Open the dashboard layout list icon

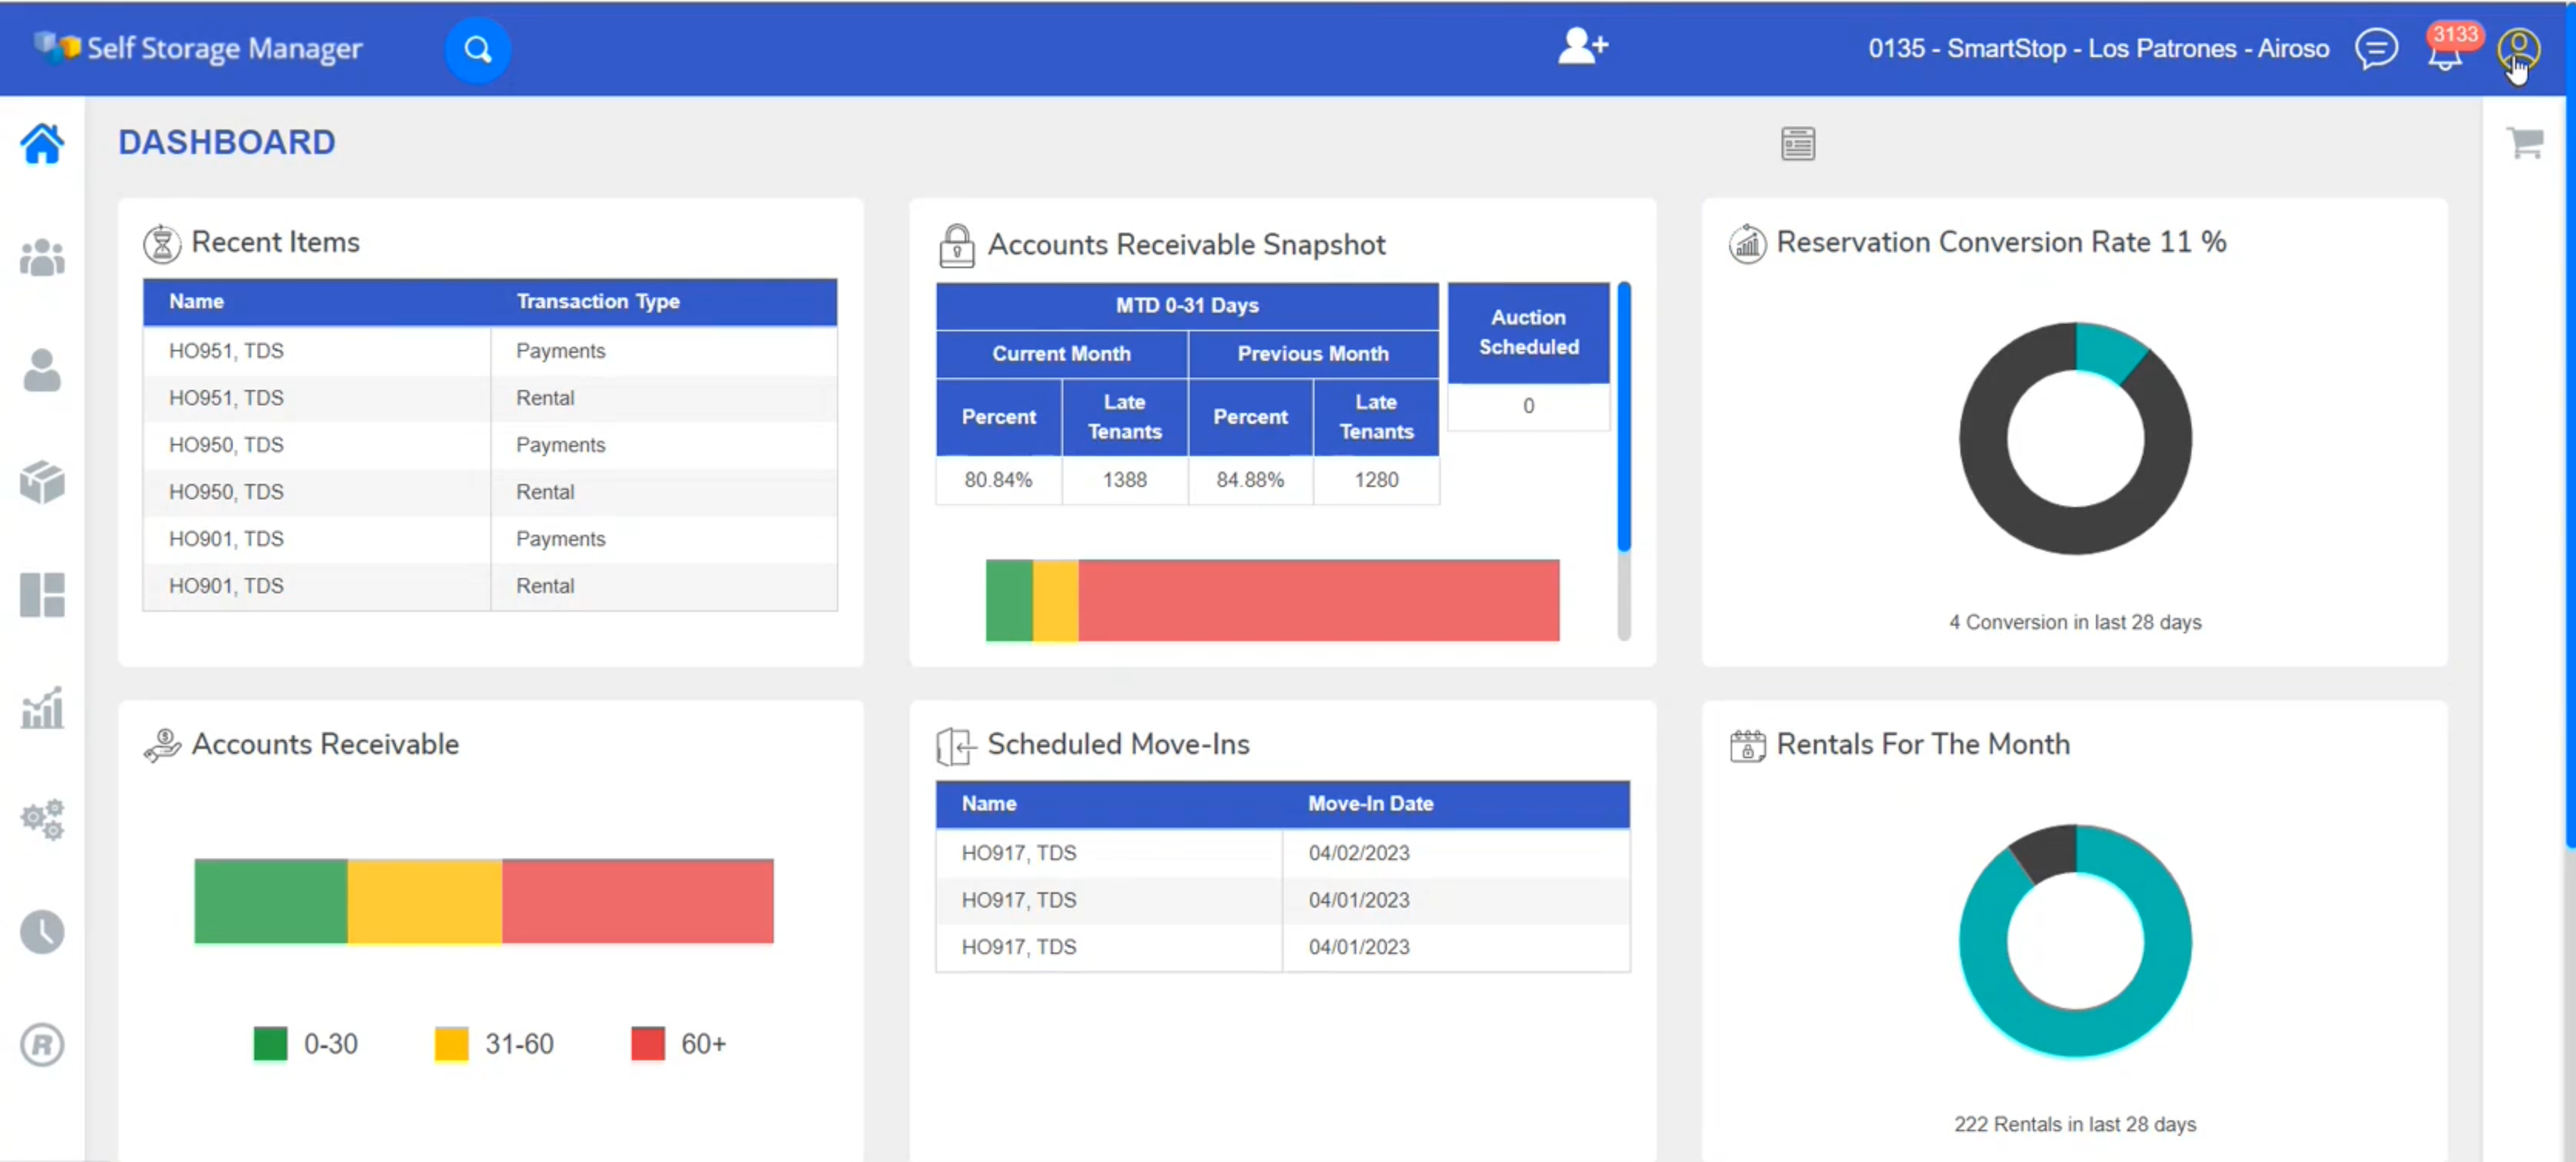coord(1797,144)
